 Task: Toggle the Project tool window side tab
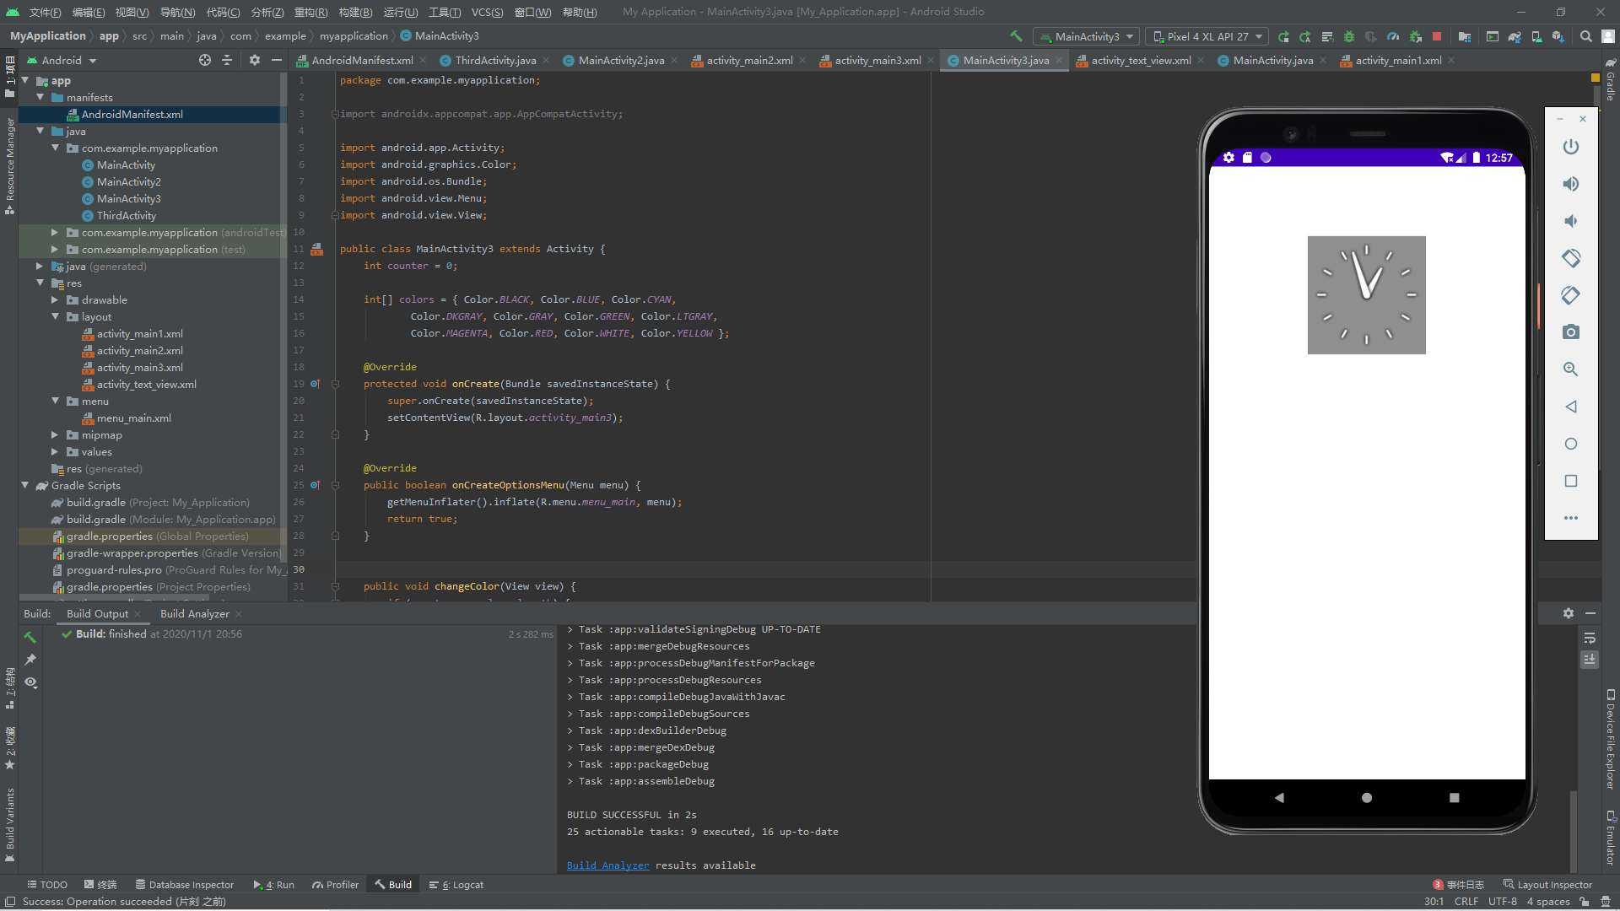click(9, 76)
